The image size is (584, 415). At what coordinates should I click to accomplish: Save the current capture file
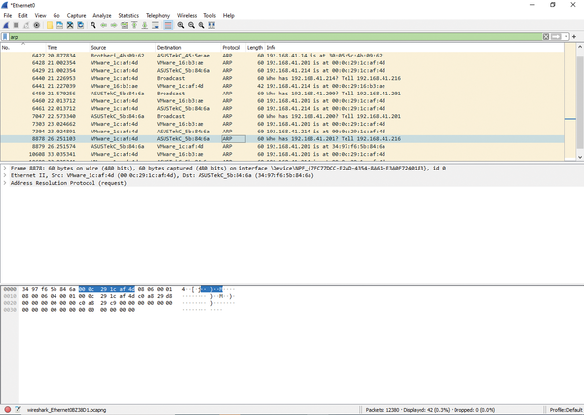pos(59,25)
